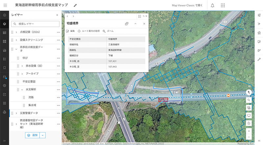
Task: Expand 鉄道基盤地図データセット group
Action: click(x=16, y=124)
